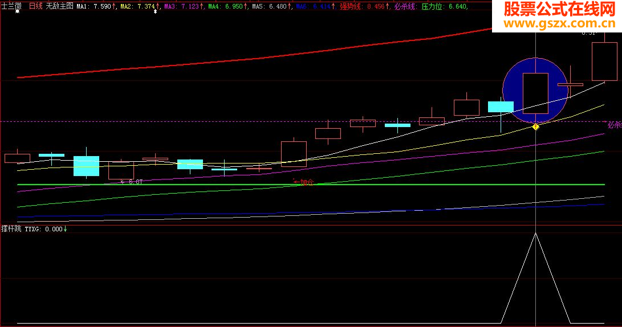
Task: Click the yellow diamond signal marker
Action: [x=535, y=126]
